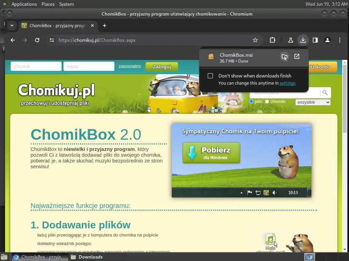Click the ChomikBox.msi file icon
This screenshot has width=349, height=261.
point(211,57)
